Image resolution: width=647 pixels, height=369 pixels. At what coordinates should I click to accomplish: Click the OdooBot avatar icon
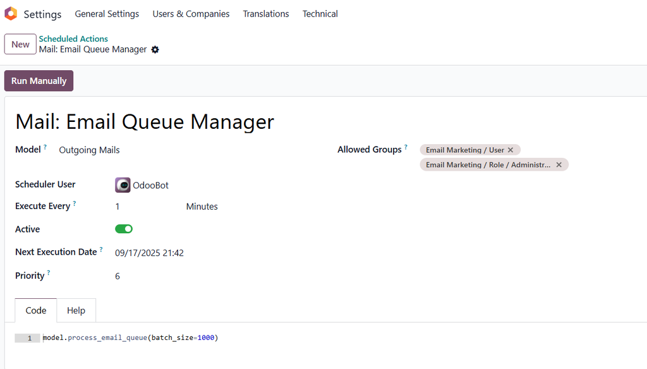tap(123, 185)
